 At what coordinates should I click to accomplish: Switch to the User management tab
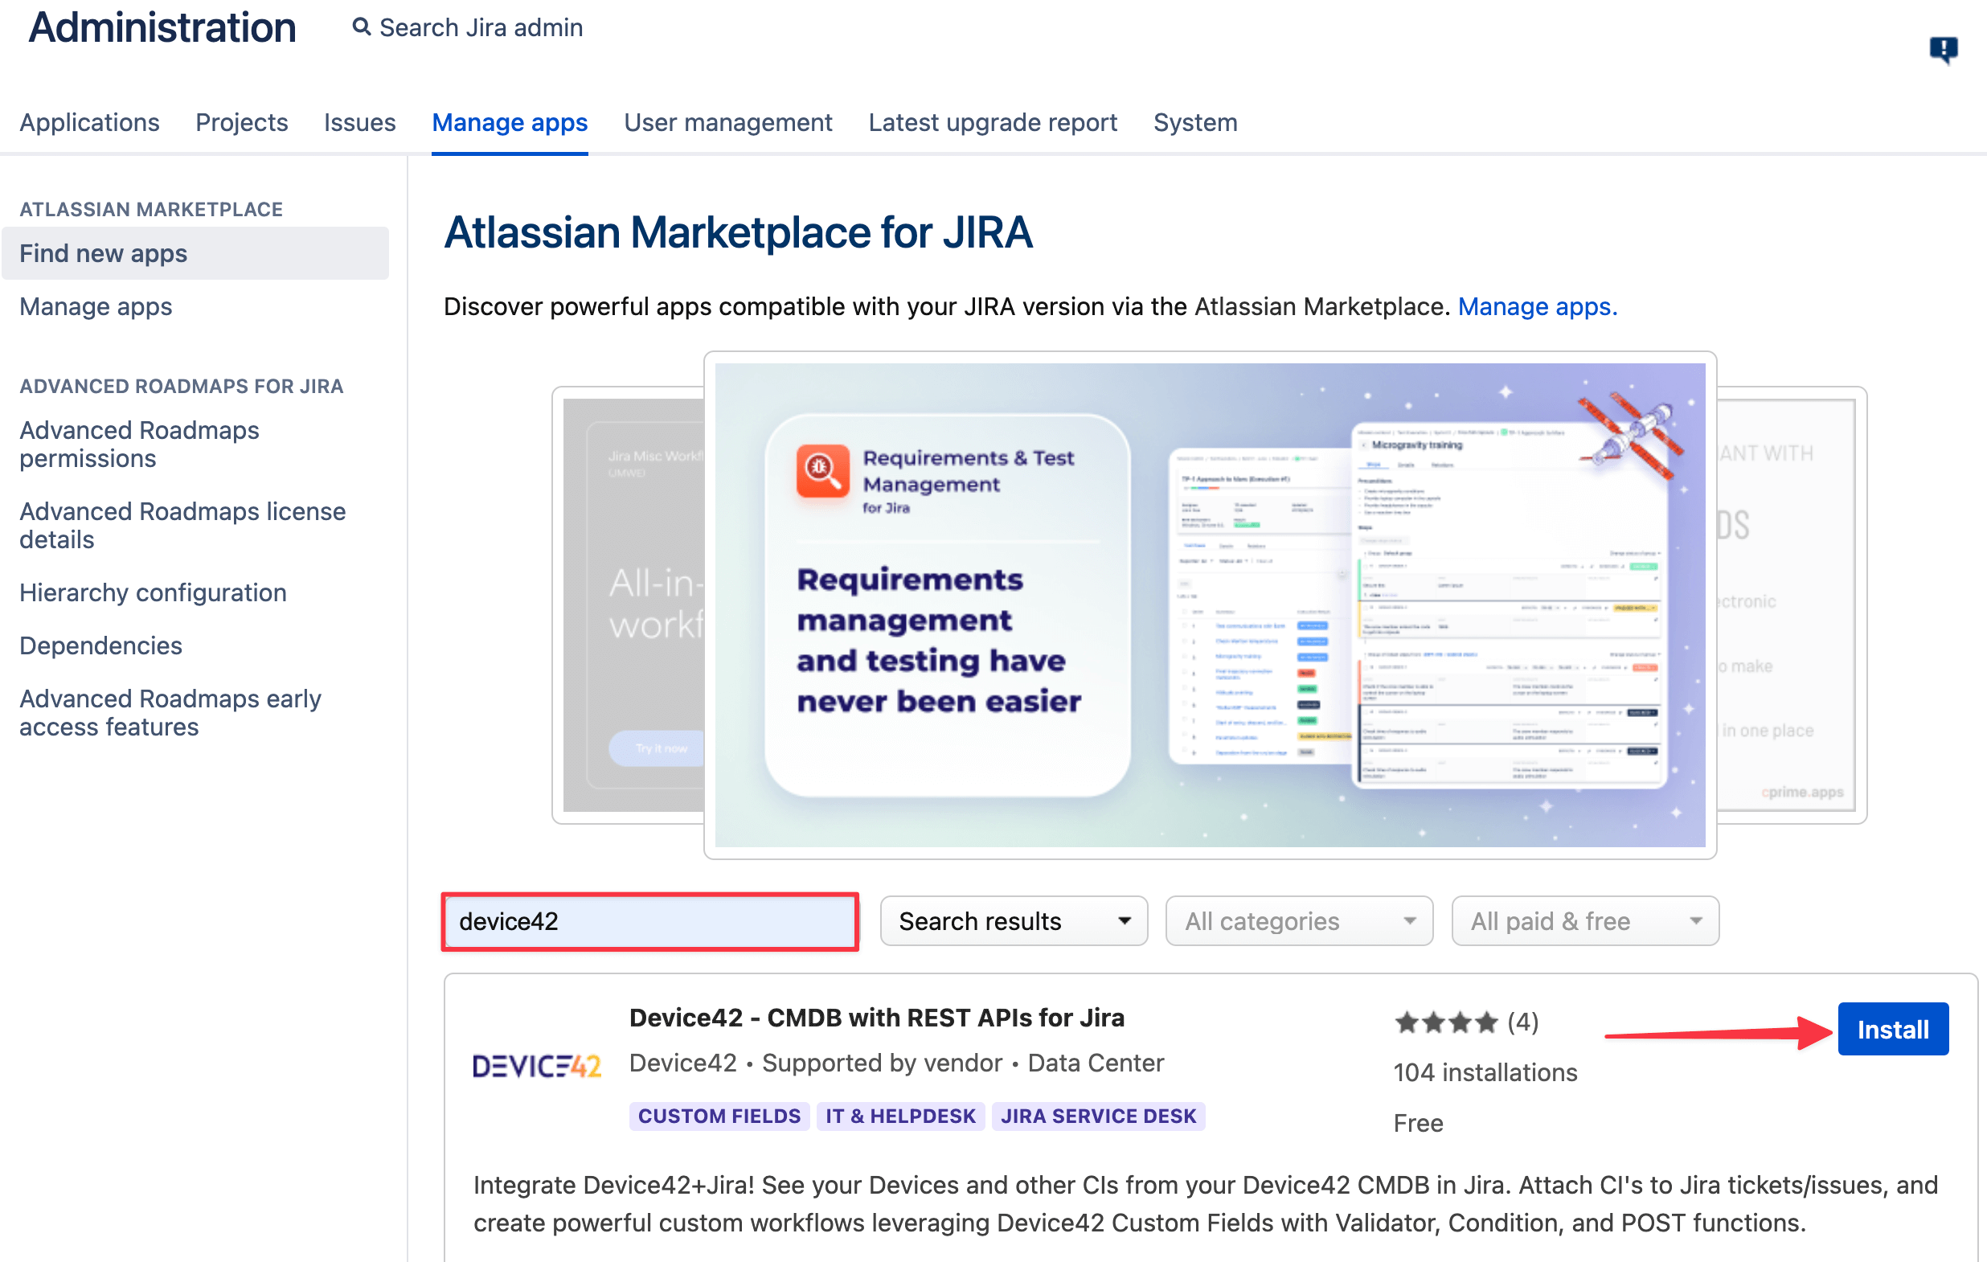[x=728, y=122]
